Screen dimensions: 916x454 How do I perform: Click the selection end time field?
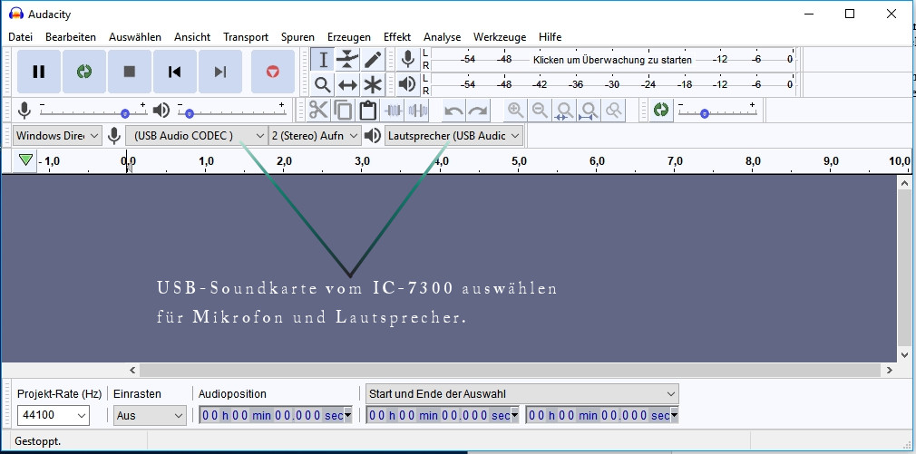pos(602,415)
